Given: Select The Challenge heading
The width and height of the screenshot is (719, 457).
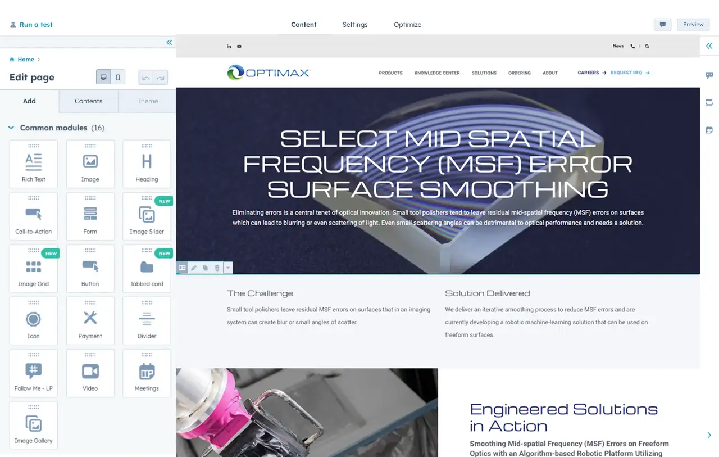Looking at the screenshot, I should point(260,293).
